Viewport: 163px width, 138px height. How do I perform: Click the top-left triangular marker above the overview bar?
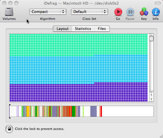(10, 105)
